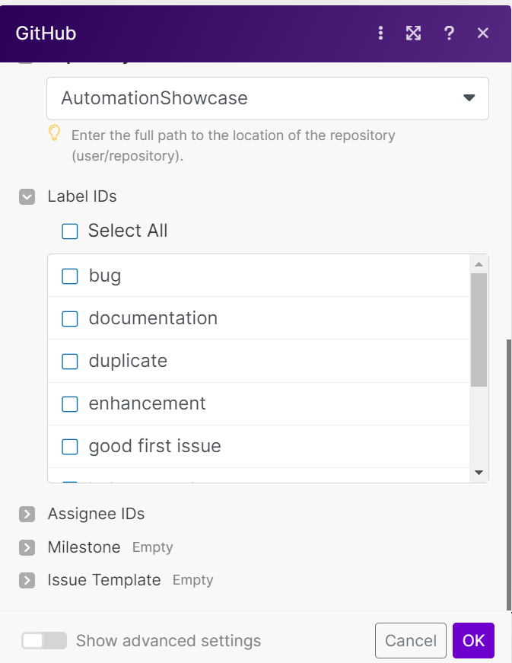Screen dimensions: 512x663
Task: Click the labels list scroll-down arrow
Action: (x=479, y=472)
